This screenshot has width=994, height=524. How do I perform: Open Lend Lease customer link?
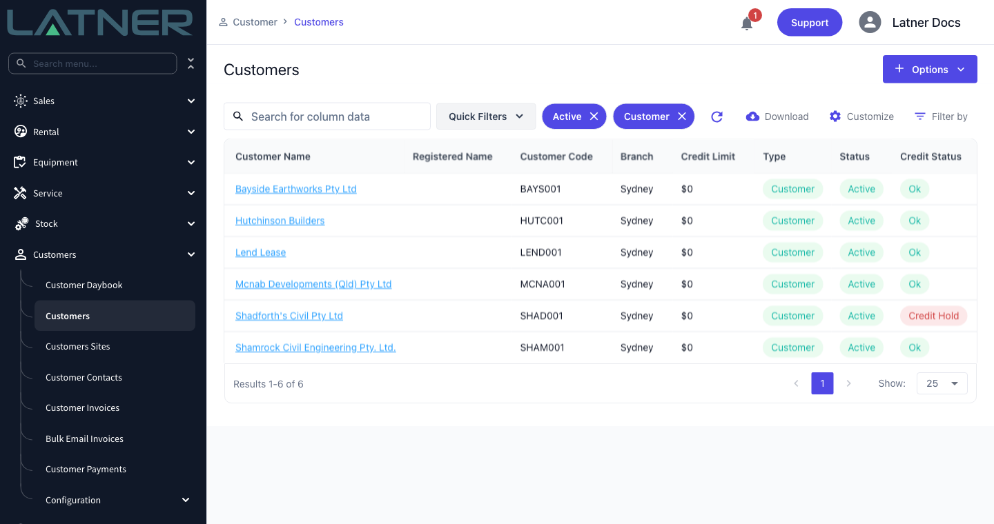[x=260, y=252]
